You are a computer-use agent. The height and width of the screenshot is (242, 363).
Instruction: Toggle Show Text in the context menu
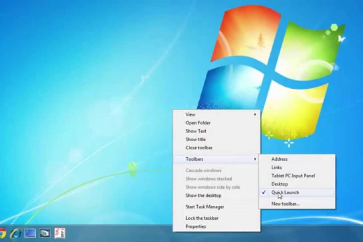217,131
